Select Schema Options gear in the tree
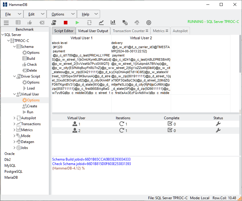 point(25,53)
